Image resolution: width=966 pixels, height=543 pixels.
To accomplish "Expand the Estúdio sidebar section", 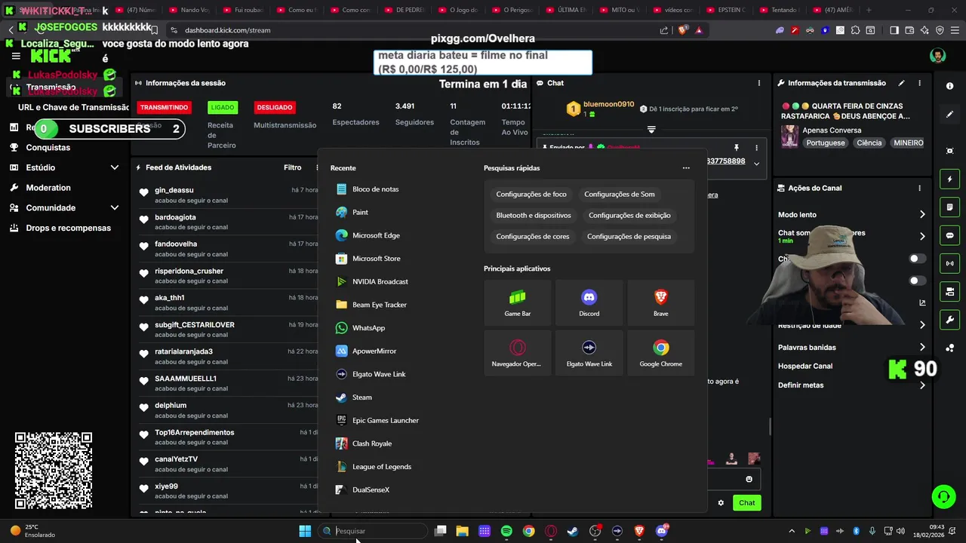I will pyautogui.click(x=115, y=167).
